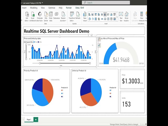The width and height of the screenshot is (168, 126).
Task: Select the table visual in gallery
Action: (x=111, y=19)
